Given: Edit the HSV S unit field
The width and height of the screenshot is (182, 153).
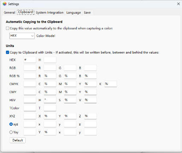Looking at the screenshot, I should [x=70, y=100].
